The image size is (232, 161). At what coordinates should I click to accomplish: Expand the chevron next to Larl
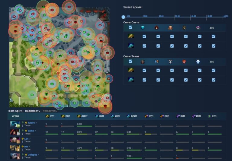click(30, 139)
